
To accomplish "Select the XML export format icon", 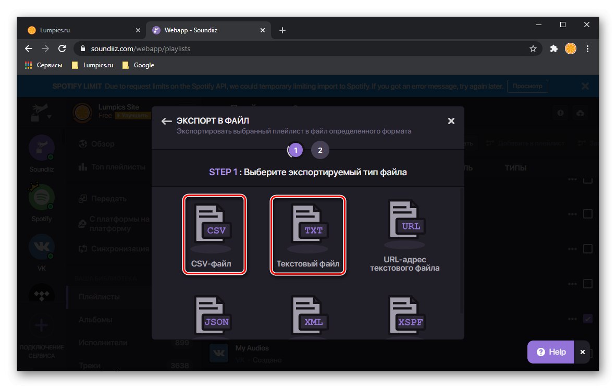I will [x=310, y=316].
